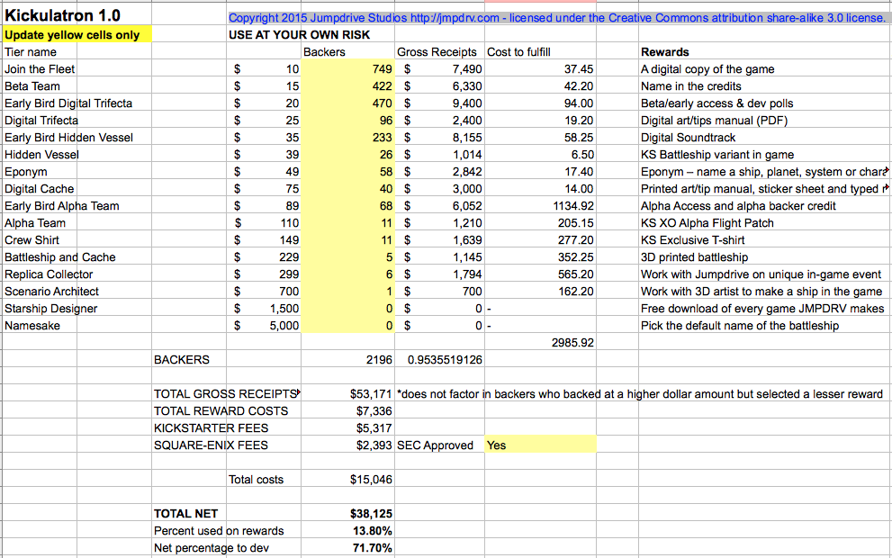Click the Scenario Architect backers cell
This screenshot has width=892, height=558.
pos(347,292)
